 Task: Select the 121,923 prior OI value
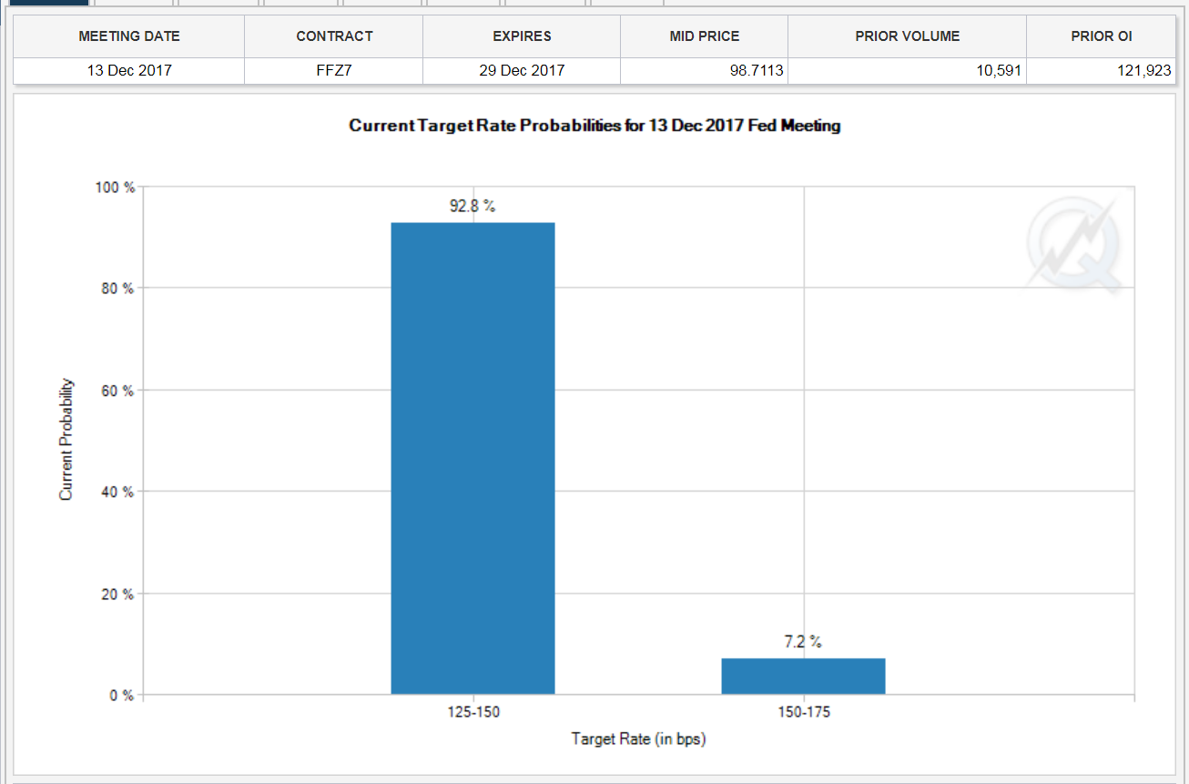pyautogui.click(x=1144, y=70)
